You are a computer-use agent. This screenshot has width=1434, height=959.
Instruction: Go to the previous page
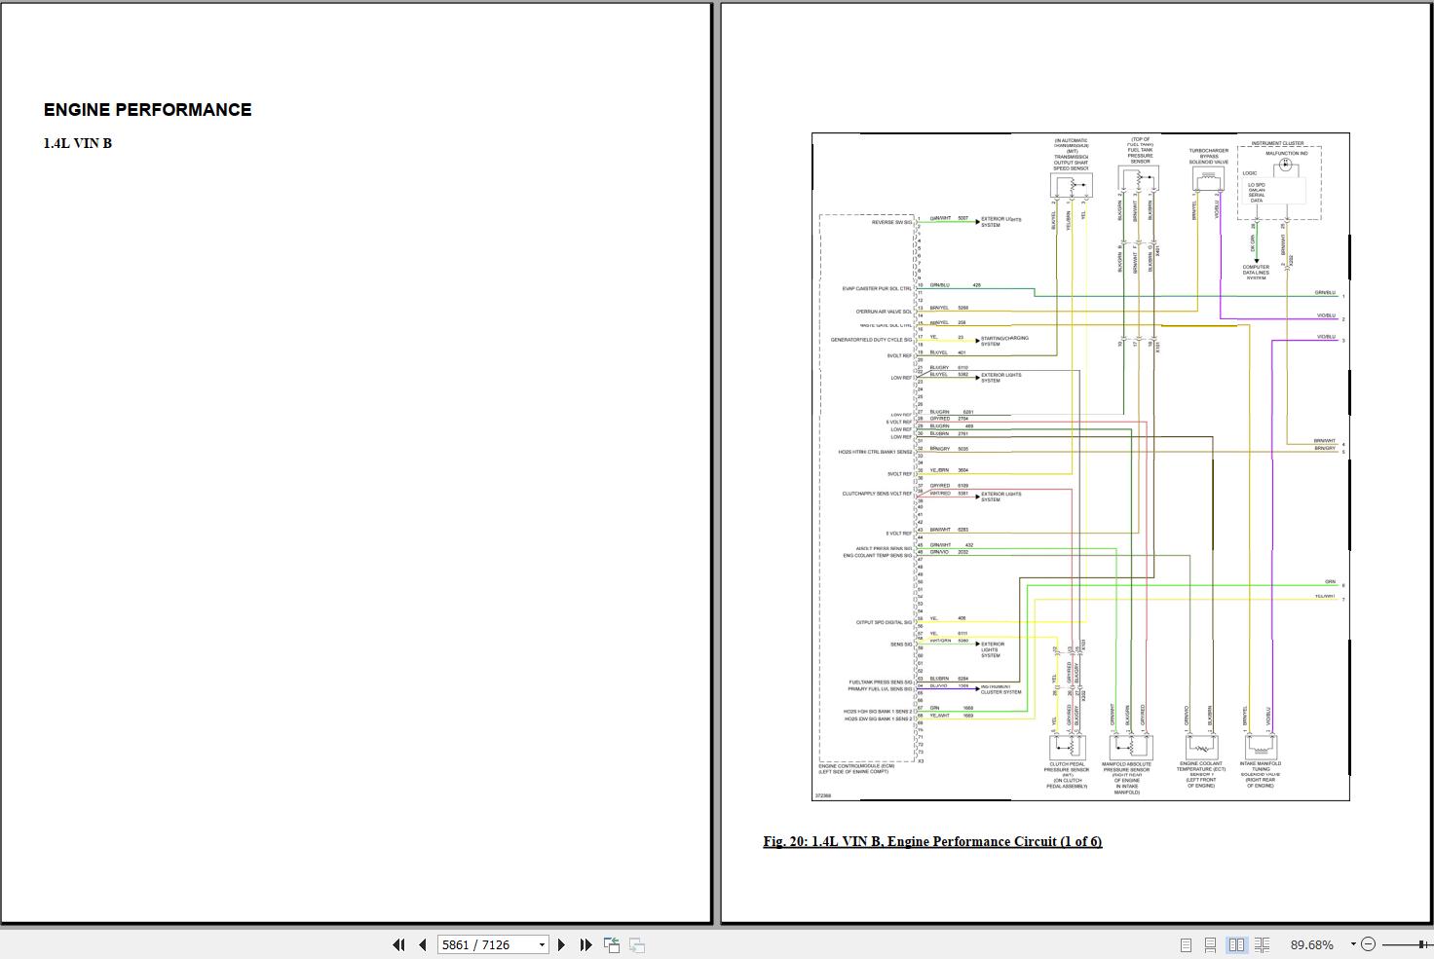[x=422, y=944]
